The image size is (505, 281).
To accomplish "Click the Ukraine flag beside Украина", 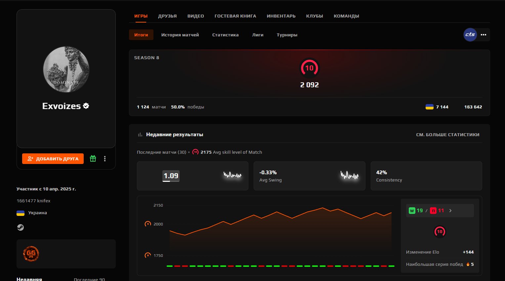I will [x=21, y=213].
